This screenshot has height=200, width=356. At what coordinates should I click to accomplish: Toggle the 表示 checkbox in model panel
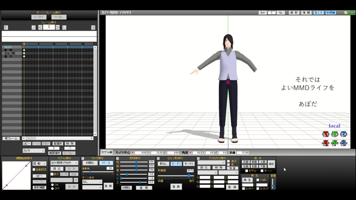(x=52, y=174)
